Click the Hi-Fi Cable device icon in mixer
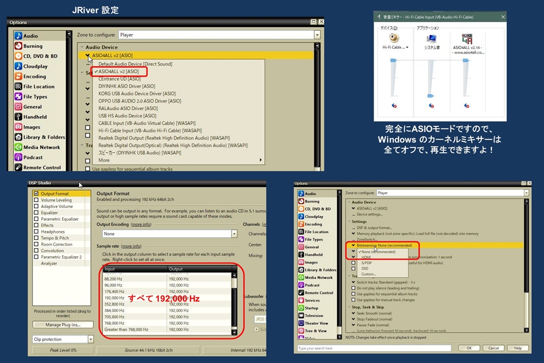Image resolution: width=544 pixels, height=363 pixels. tap(394, 38)
